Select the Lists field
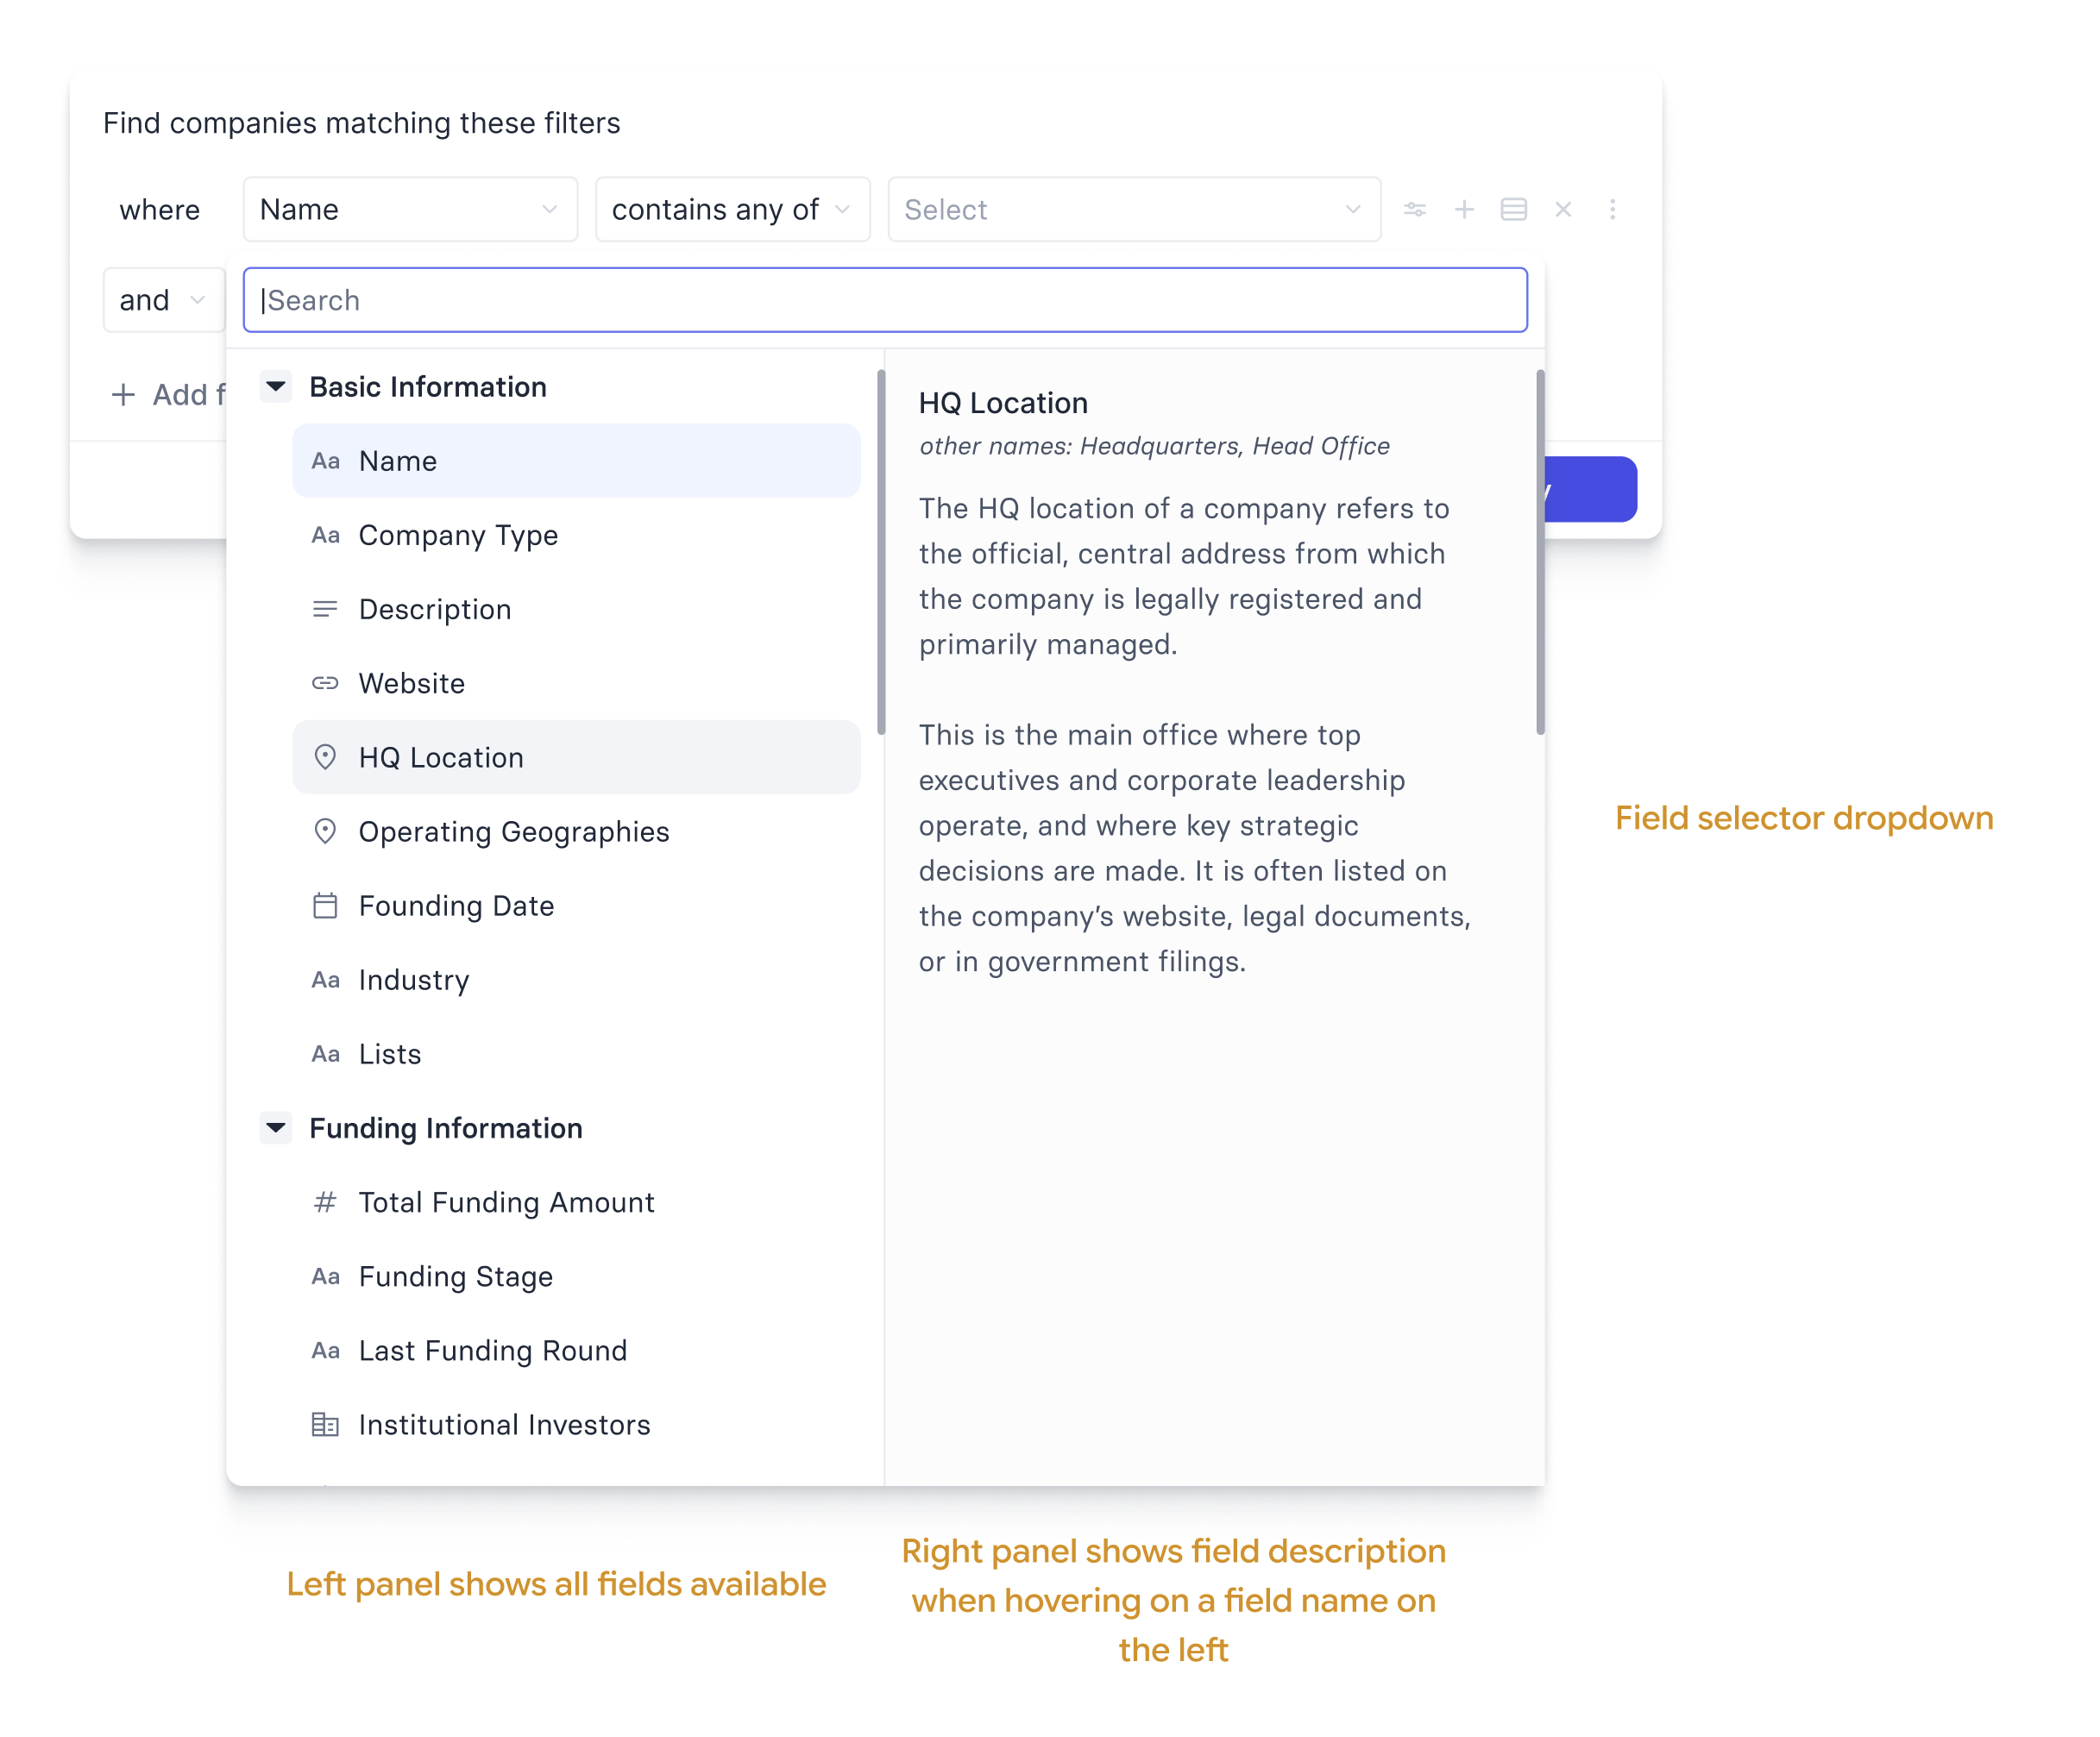This screenshot has width=2100, height=1737. (576, 1055)
